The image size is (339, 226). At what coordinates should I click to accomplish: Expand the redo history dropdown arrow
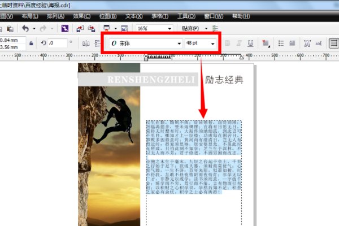[52, 29]
